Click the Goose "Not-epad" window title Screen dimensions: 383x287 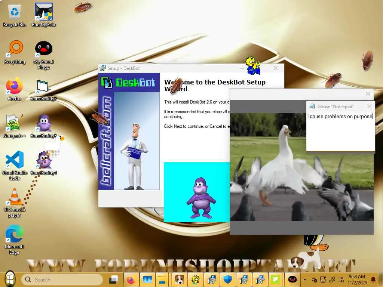point(335,107)
